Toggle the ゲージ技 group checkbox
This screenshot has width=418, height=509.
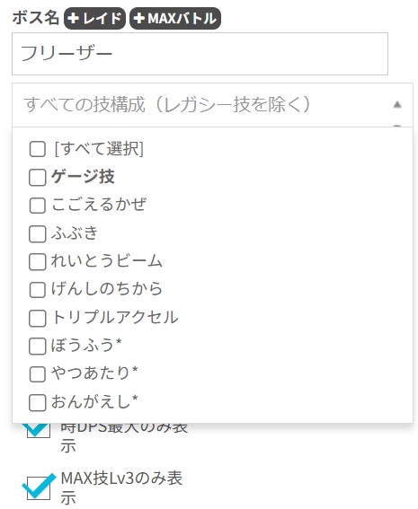pos(38,178)
